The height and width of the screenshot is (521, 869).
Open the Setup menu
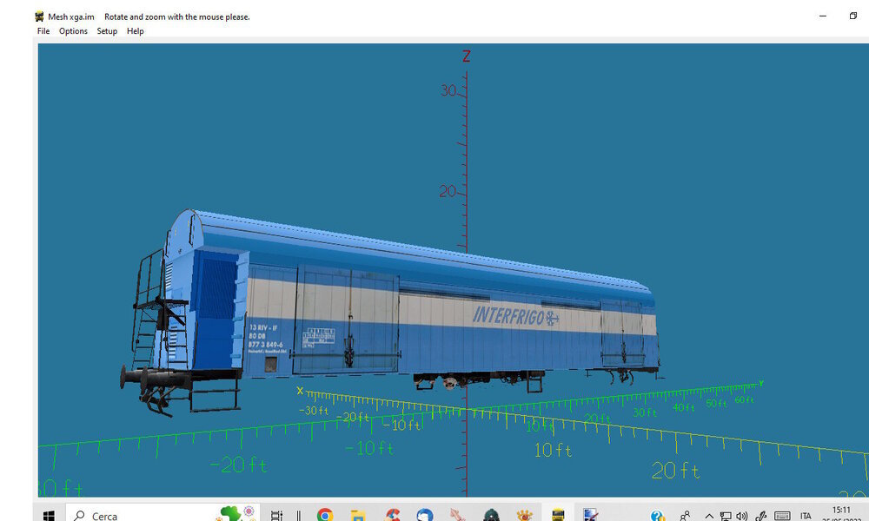click(x=107, y=31)
